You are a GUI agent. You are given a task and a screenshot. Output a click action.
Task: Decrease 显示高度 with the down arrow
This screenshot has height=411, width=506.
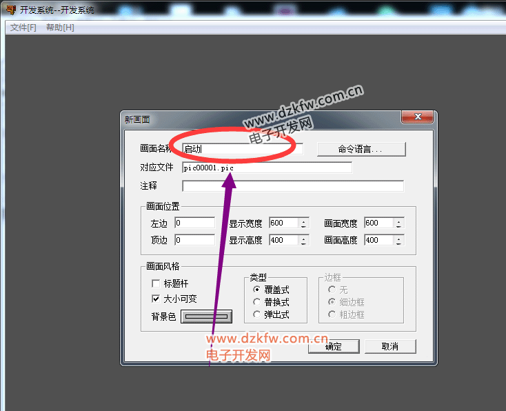point(303,243)
